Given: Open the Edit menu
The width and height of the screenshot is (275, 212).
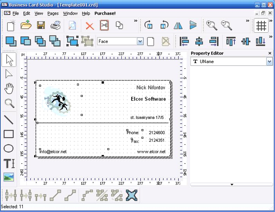Looking at the screenshot, I should 26,13.
